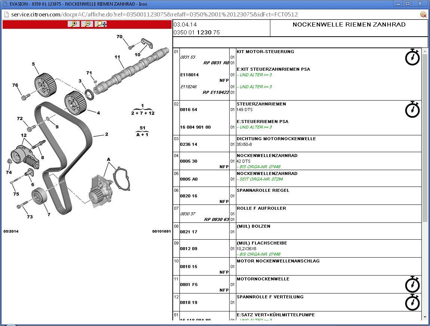This screenshot has height=326, width=430.
Task: Select part number E118246
Action: [x=188, y=87]
